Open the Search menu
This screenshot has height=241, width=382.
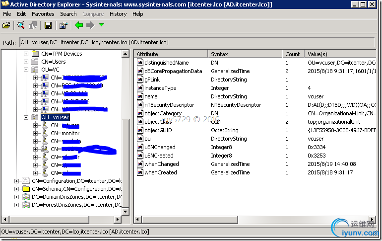[x=68, y=14]
